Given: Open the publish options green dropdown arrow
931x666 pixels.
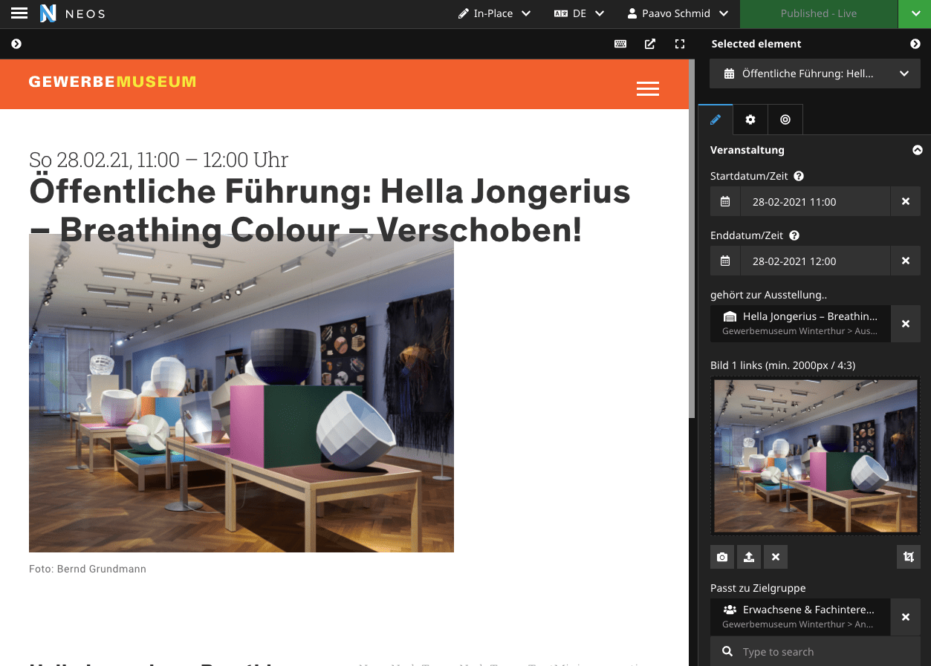Looking at the screenshot, I should point(915,13).
